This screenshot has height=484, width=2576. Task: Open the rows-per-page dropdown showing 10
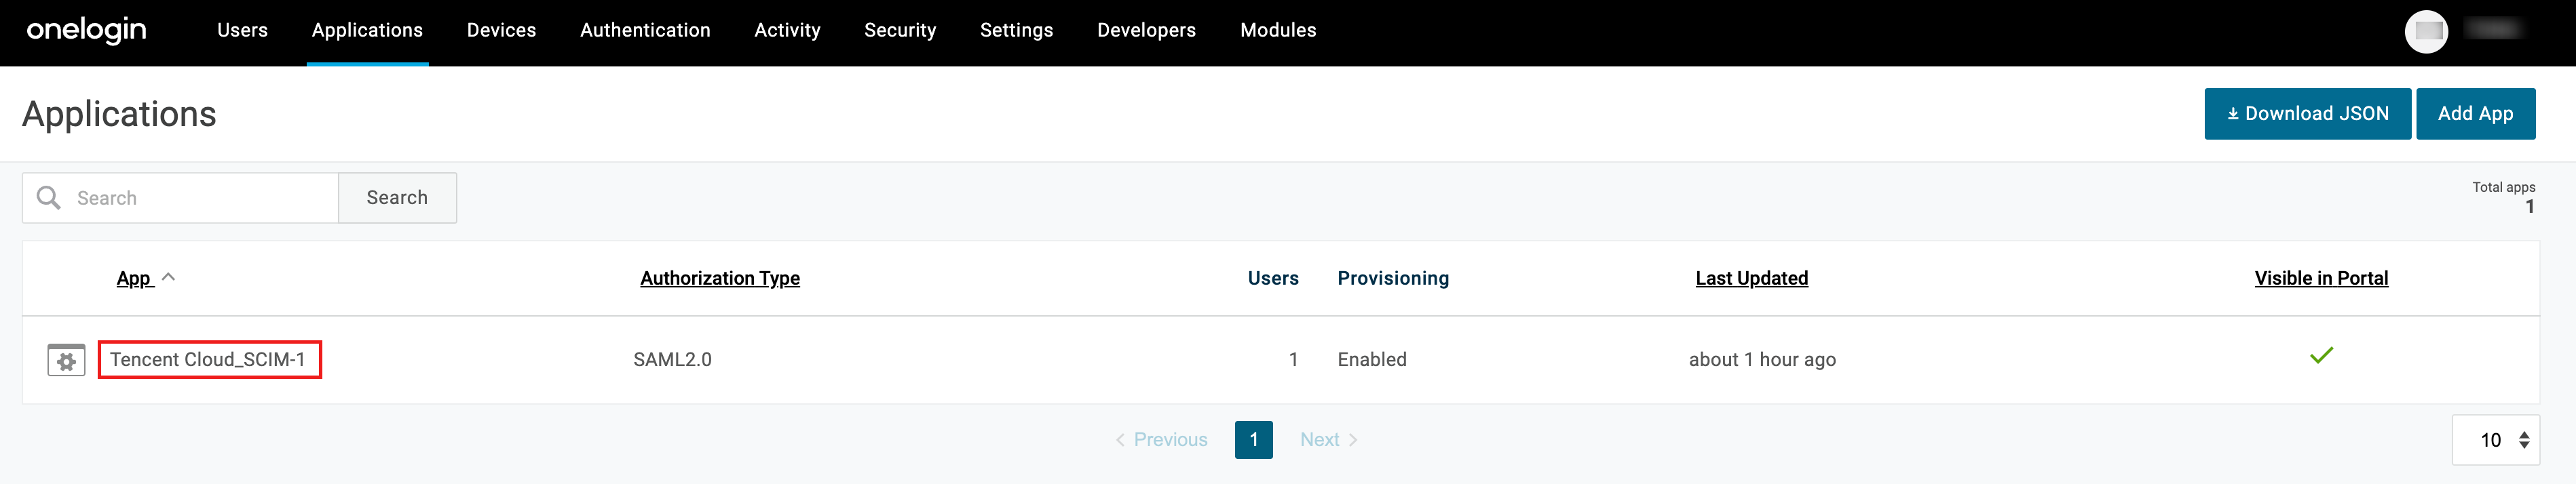2494,440
